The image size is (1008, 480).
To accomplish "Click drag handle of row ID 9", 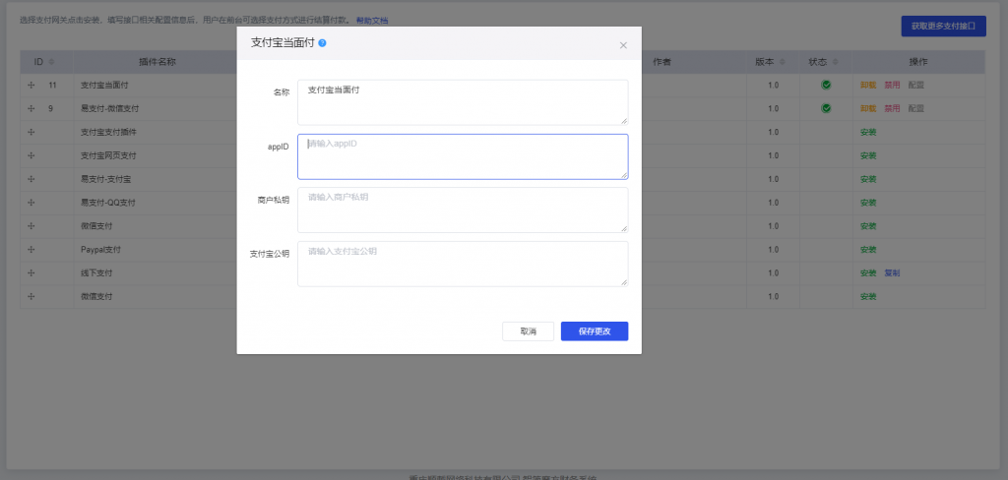I will (x=31, y=108).
